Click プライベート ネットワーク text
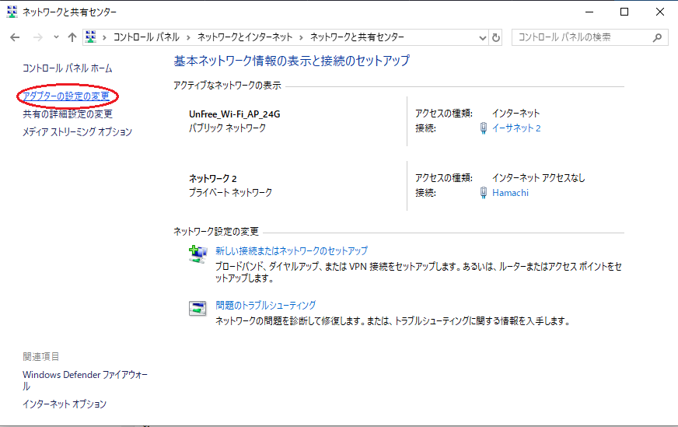678x427 pixels. 230,193
